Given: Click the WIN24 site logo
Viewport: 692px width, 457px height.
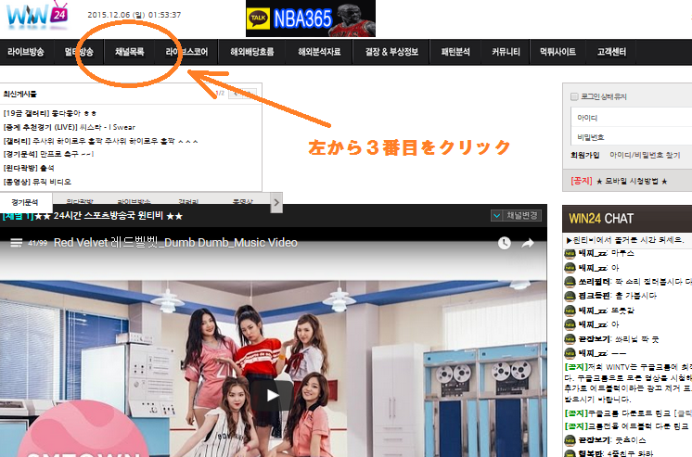Looking at the screenshot, I should tap(37, 15).
